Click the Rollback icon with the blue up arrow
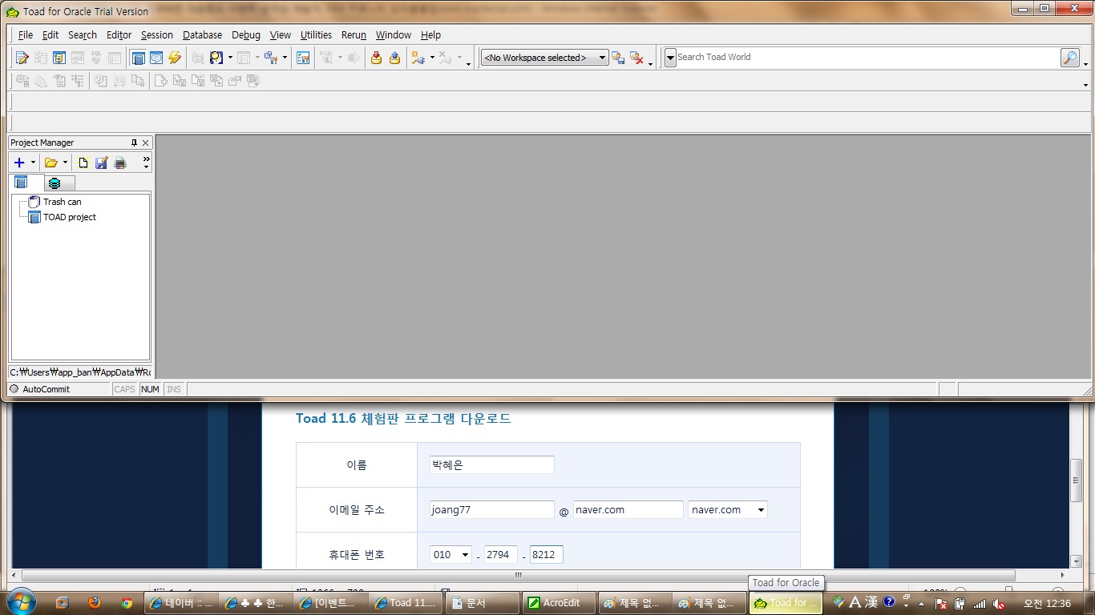The width and height of the screenshot is (1095, 615). 394,58
